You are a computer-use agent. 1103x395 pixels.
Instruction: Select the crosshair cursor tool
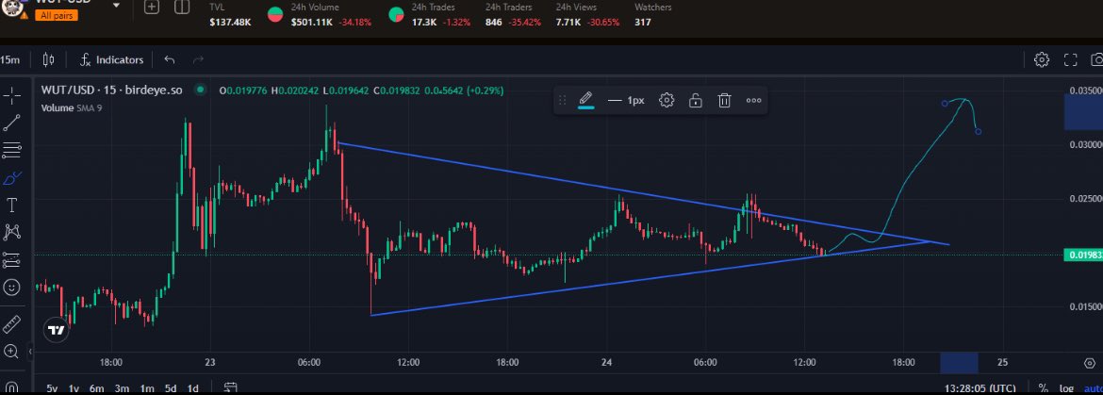[12, 96]
